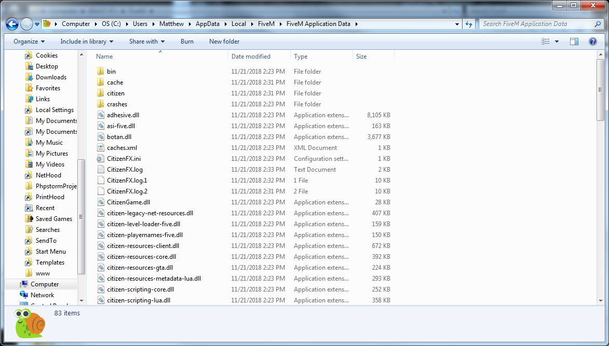
Task: Select the cache folder icon
Action: (101, 82)
